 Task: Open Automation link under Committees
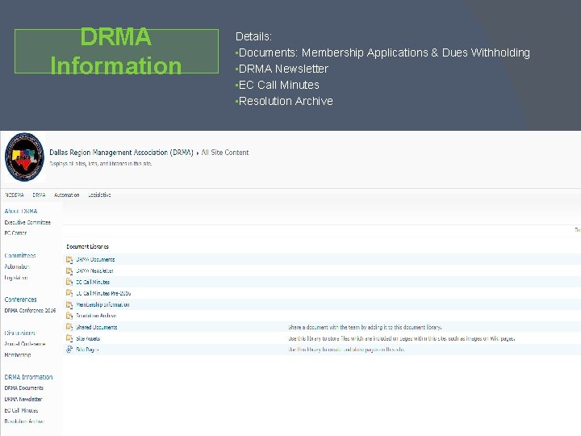(x=17, y=266)
